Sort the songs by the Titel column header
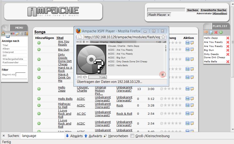Screen dimensions: 234x144 coord(60,38)
